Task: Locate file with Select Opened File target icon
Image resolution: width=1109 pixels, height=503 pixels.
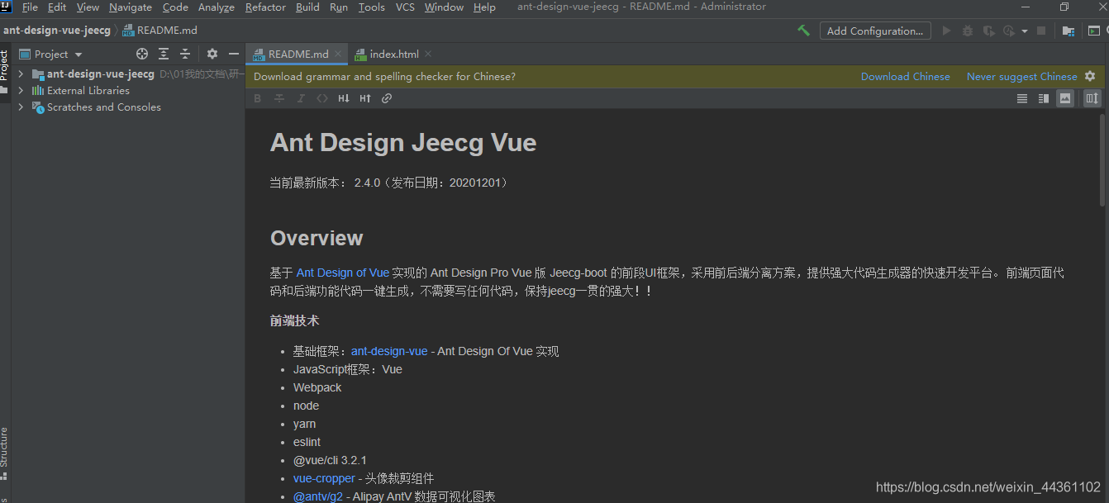Action: pos(142,54)
